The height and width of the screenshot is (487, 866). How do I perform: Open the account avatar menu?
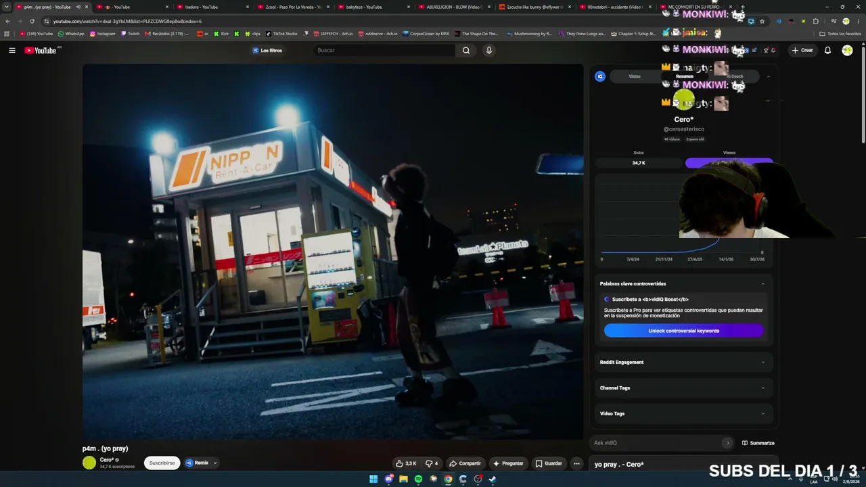click(847, 50)
